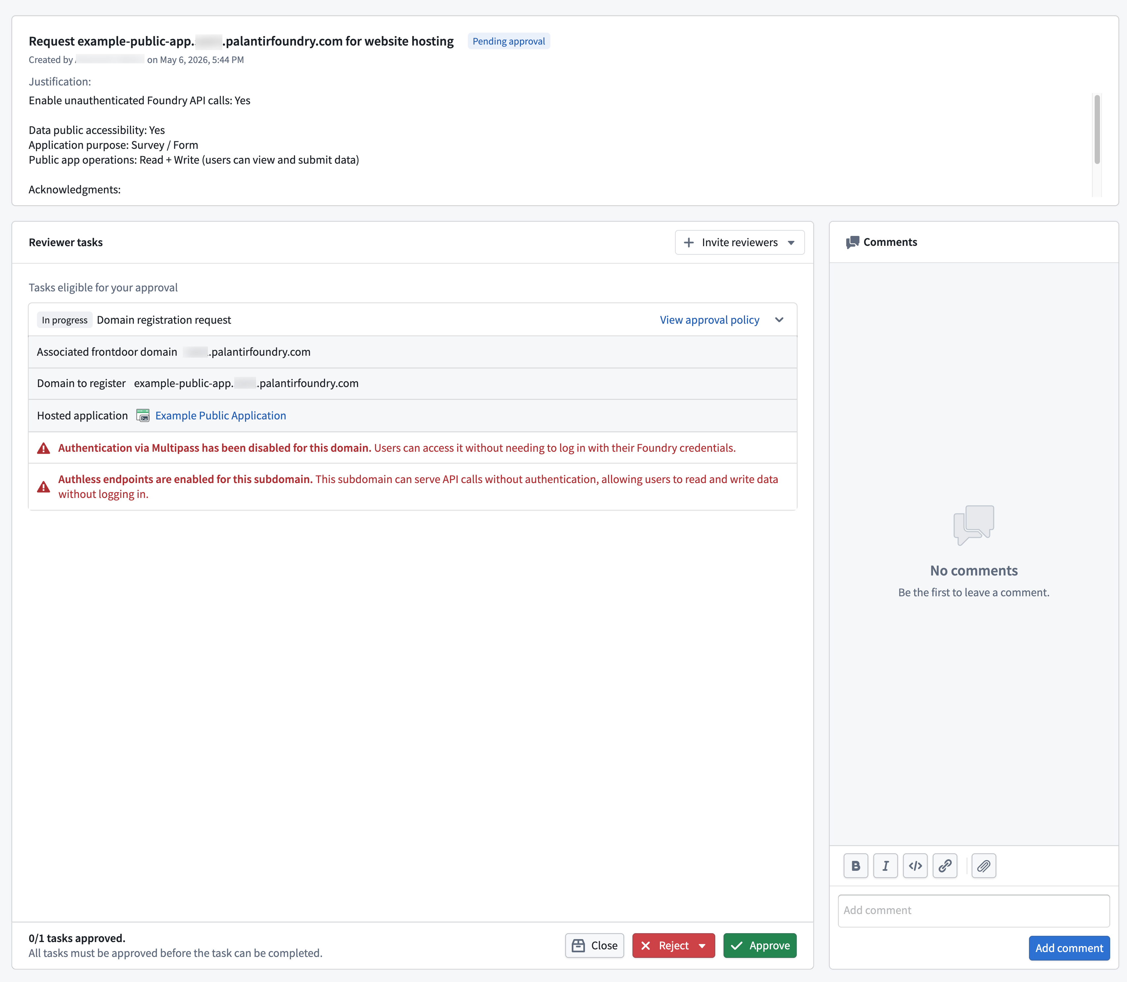Screen dimensions: 1127x982
Task: Select 'Tasks eligible for your approval' heading
Action: (103, 288)
